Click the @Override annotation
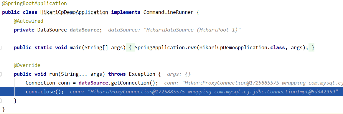343x114 pixels. [x=27, y=65]
